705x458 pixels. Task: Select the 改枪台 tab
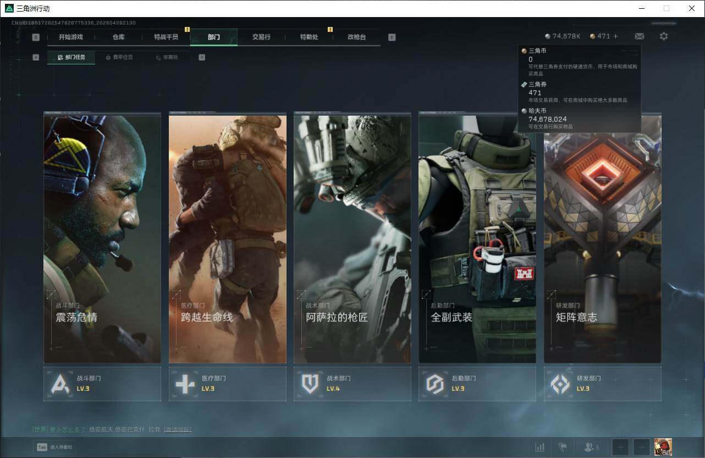click(x=356, y=37)
